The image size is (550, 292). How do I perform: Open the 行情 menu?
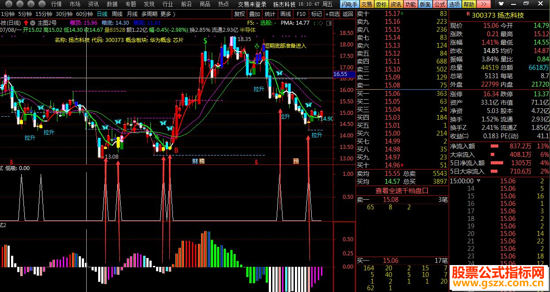[57, 4]
